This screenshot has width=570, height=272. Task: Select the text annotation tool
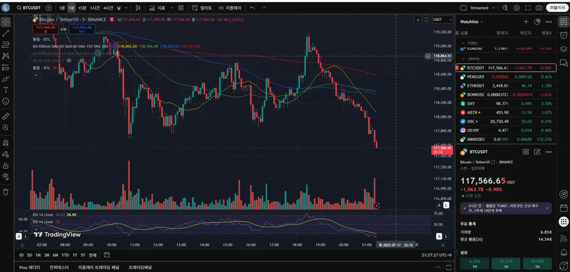6,90
